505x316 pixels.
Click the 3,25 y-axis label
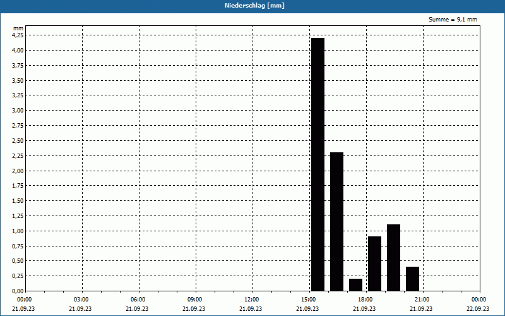18,95
